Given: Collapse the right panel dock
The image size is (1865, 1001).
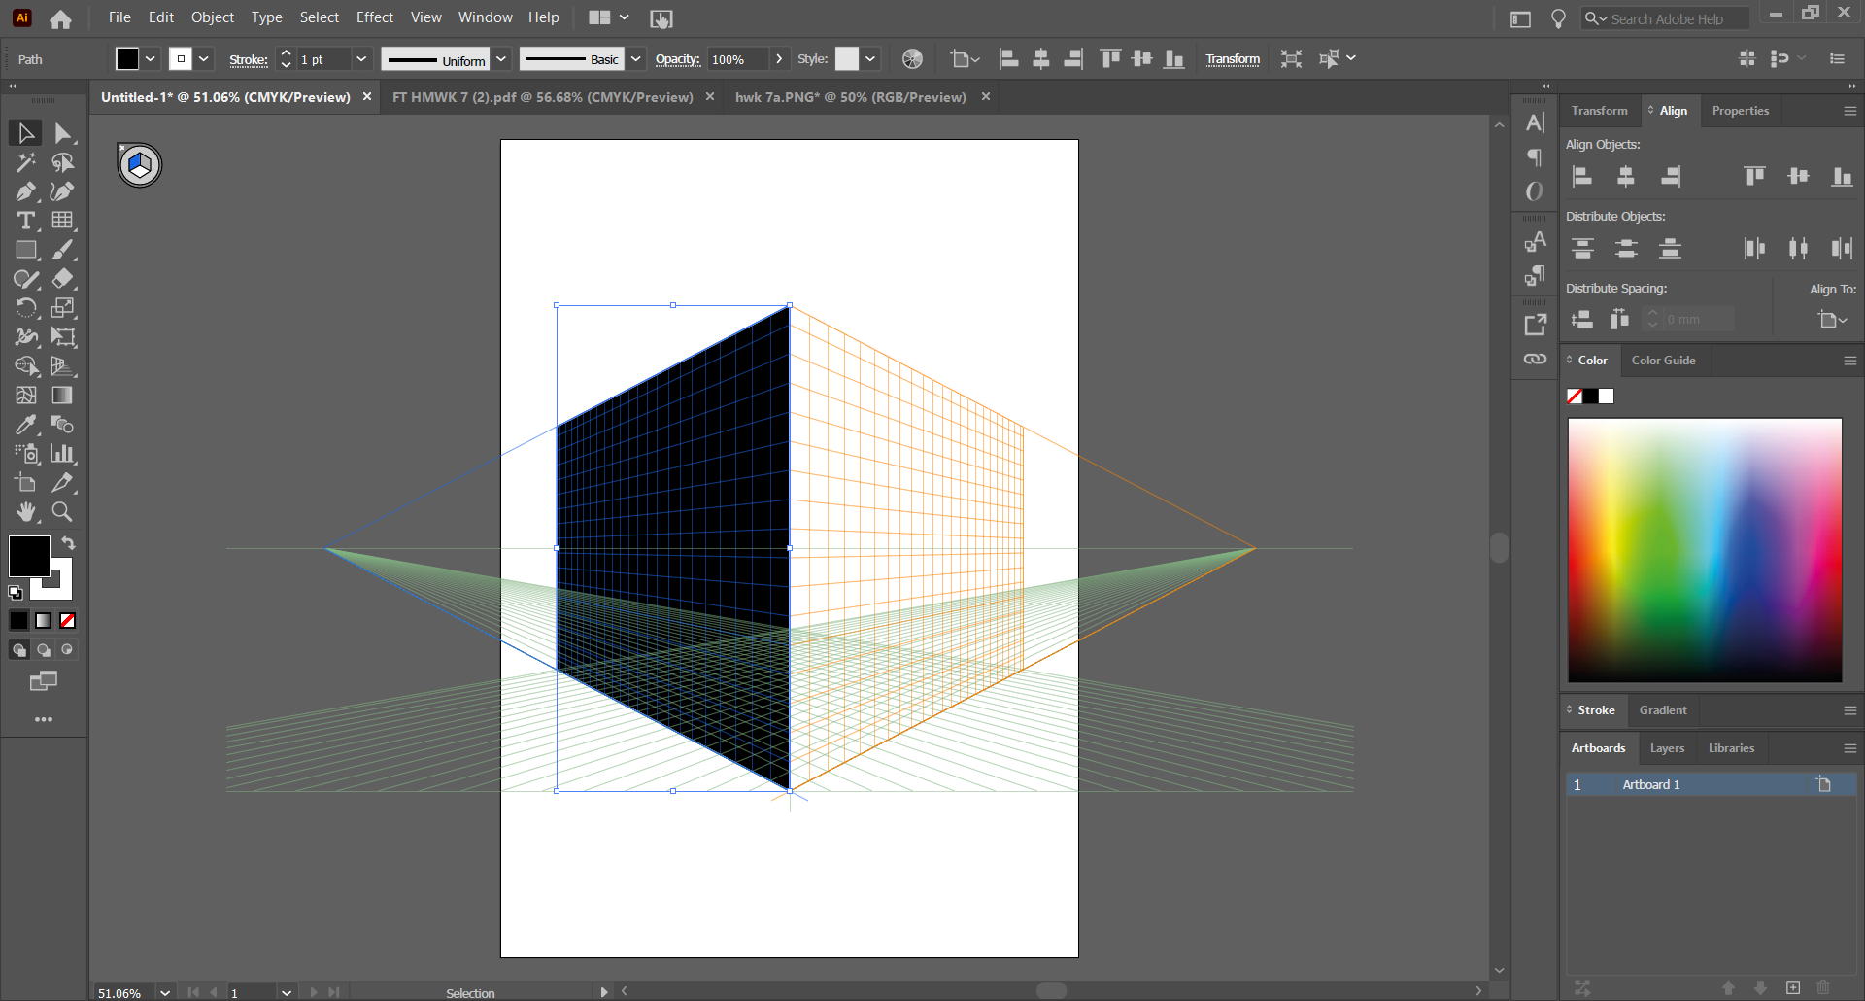Looking at the screenshot, I should pos(1546,86).
